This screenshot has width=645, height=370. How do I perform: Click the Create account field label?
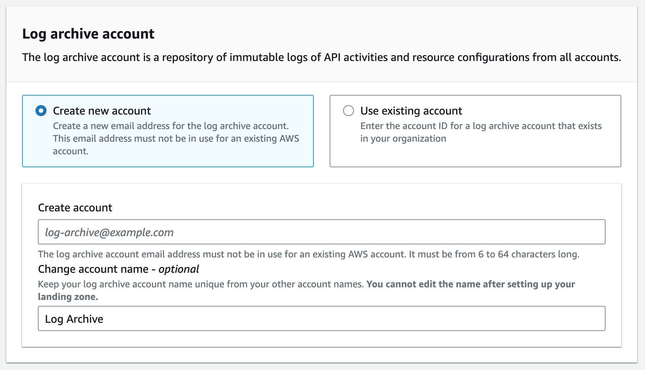click(x=75, y=208)
